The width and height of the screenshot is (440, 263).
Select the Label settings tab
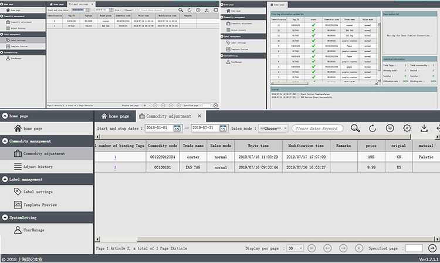click(79, 4)
